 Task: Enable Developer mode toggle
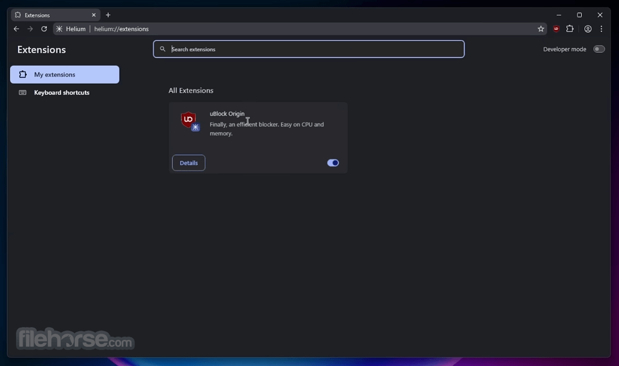pos(599,49)
